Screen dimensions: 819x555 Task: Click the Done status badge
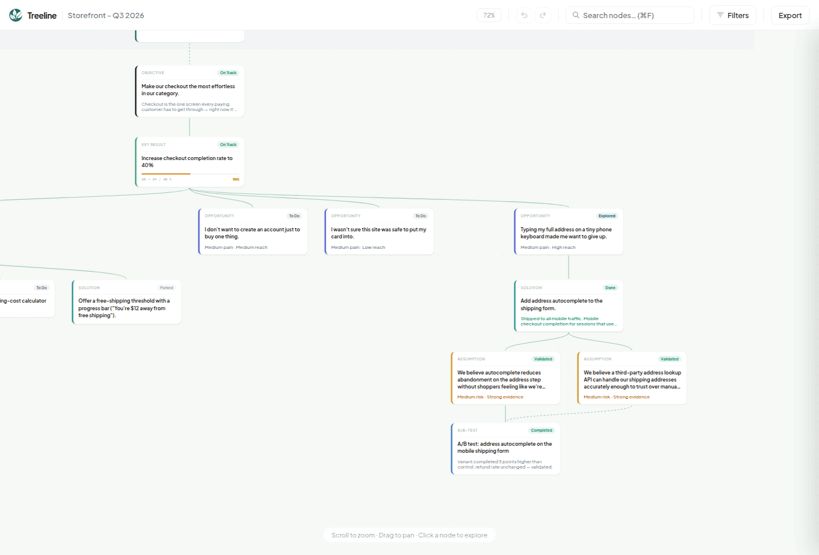point(610,288)
